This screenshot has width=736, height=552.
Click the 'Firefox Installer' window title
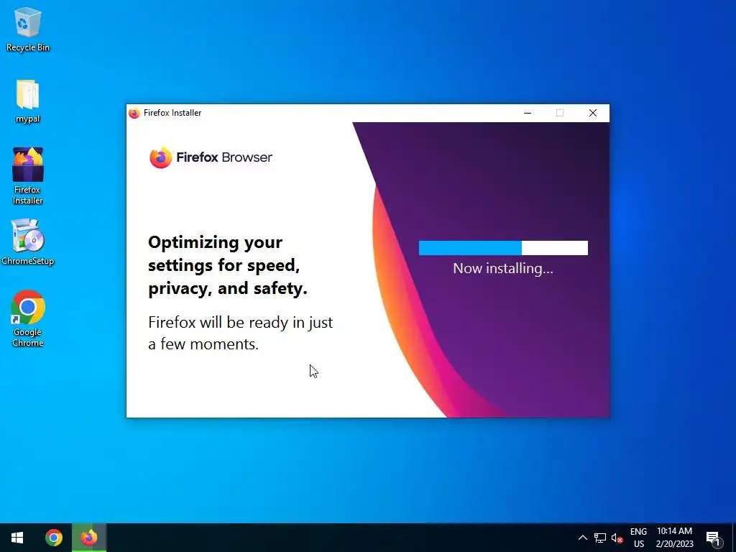pyautogui.click(x=172, y=113)
